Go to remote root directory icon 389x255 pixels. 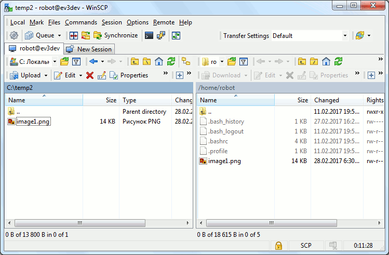(x=314, y=61)
